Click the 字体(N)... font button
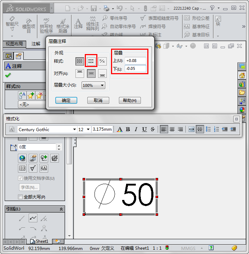 tap(29, 187)
